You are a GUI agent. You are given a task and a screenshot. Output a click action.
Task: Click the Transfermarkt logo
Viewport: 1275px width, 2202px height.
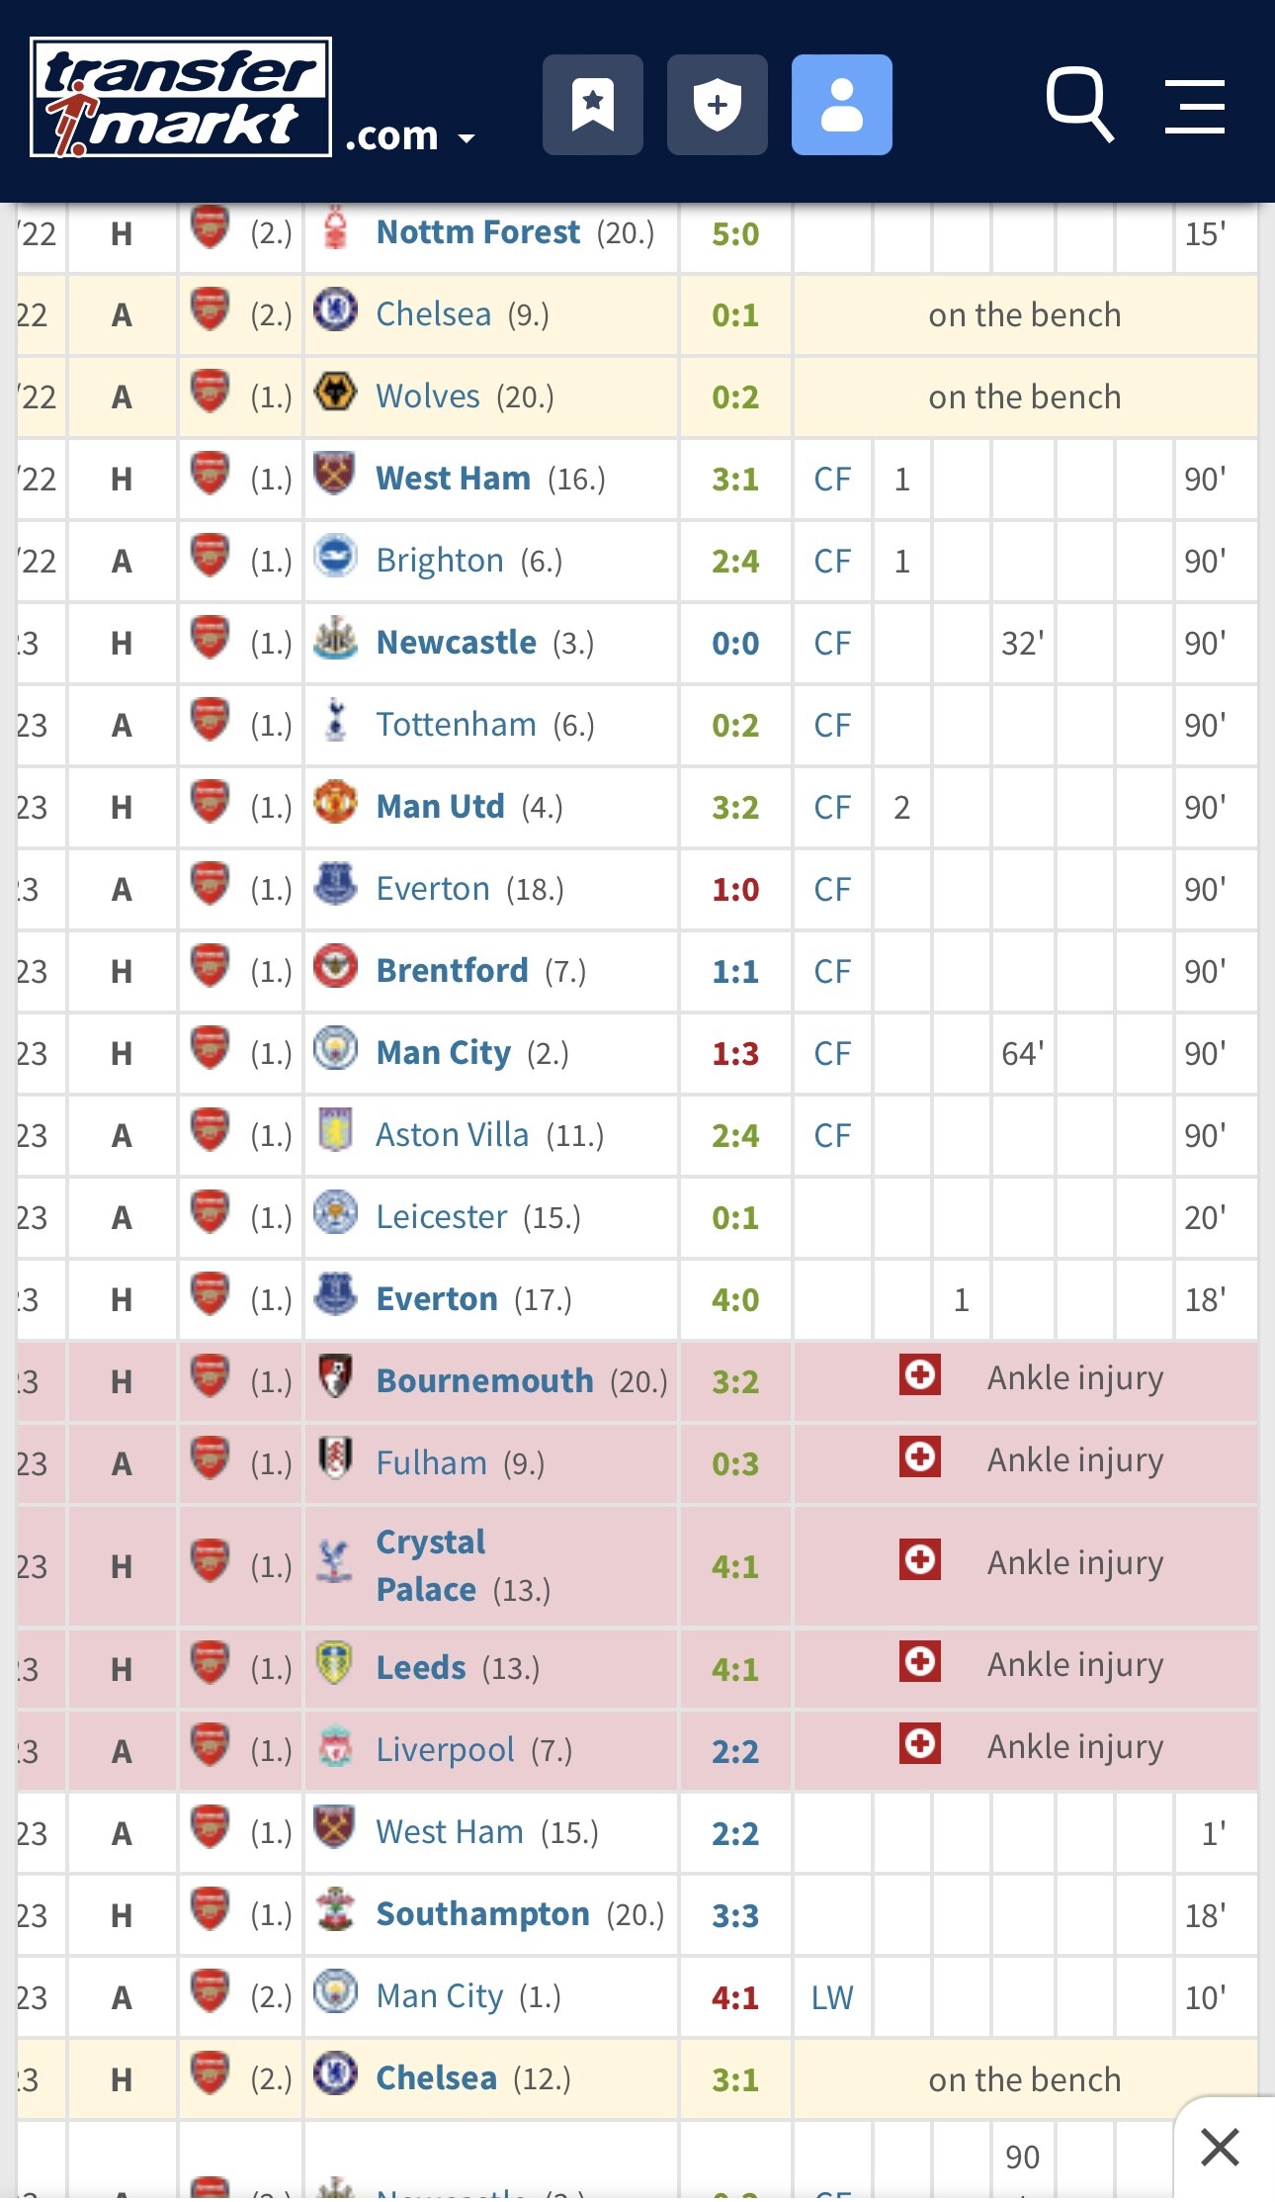(181, 97)
